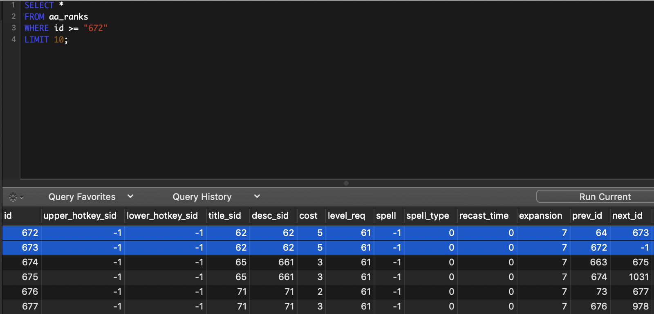This screenshot has width=654, height=314.
Task: Click the LIMIT 10 line in the editor
Action: click(x=46, y=40)
